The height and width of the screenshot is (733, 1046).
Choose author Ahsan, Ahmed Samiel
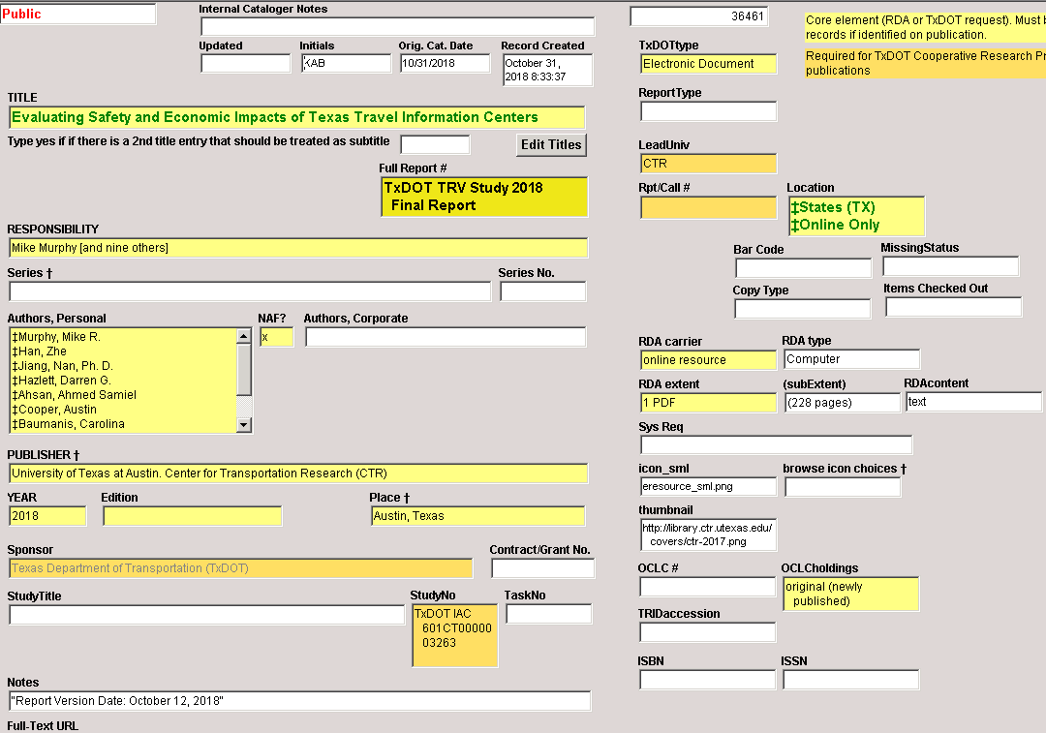pyautogui.click(x=74, y=395)
